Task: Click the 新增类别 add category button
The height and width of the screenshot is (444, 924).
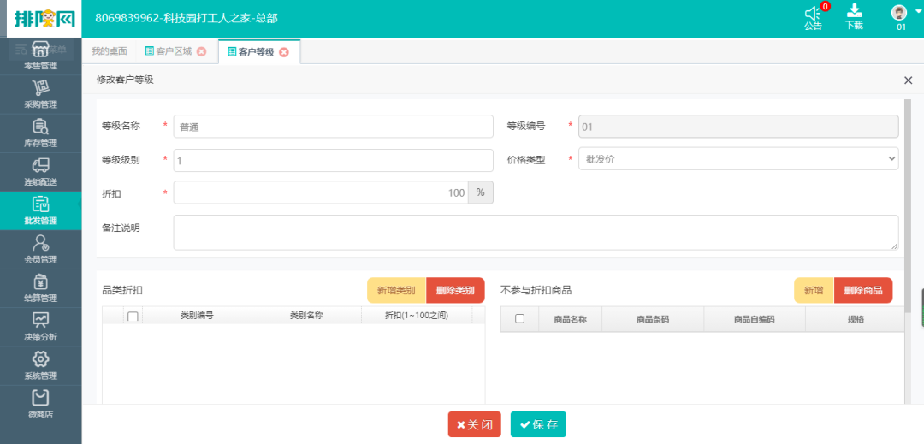Action: 396,291
